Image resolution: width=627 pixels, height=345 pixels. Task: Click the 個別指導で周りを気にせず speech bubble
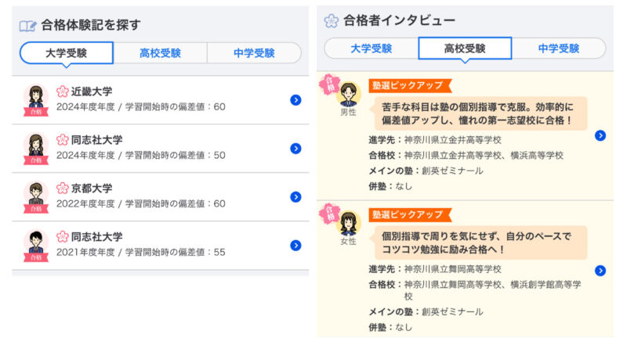[478, 243]
